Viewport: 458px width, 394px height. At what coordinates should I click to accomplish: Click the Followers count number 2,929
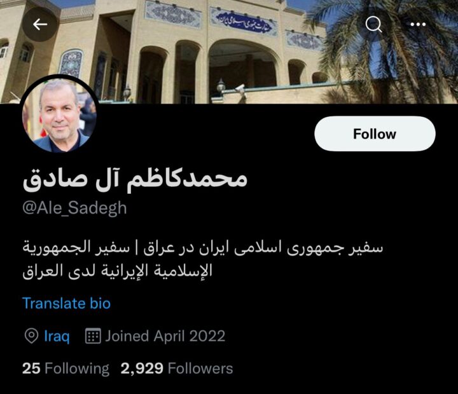coord(142,369)
